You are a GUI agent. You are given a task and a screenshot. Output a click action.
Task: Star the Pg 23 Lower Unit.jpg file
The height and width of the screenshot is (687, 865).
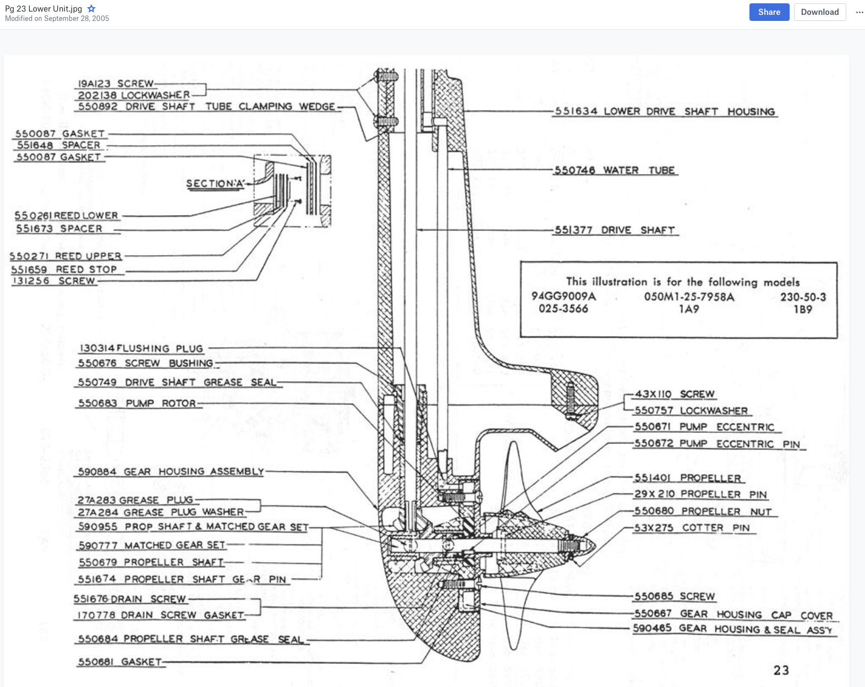(91, 9)
